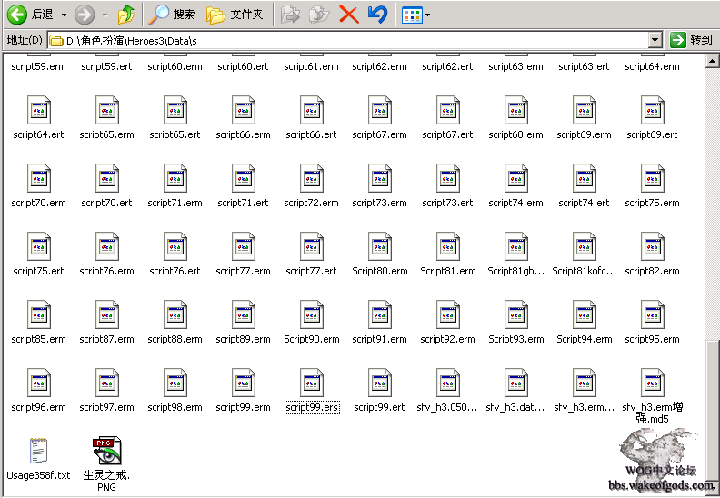Select the script96.erm file icon
Screen dimensions: 720x498
click(x=38, y=383)
